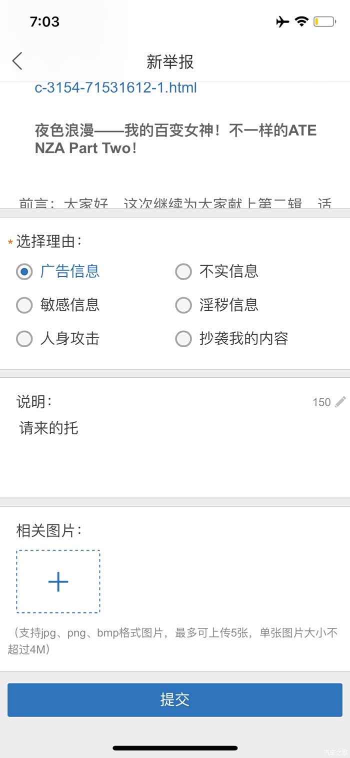
Task: Select the 抄袭我的内容 option
Action: pos(183,339)
